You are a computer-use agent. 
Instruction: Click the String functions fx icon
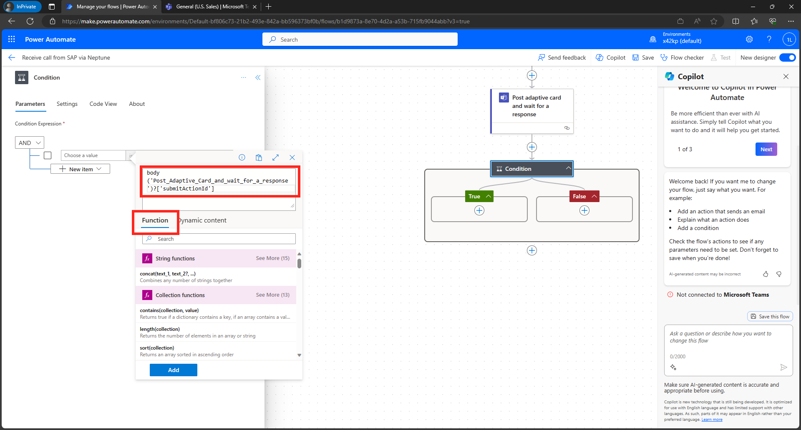point(147,258)
